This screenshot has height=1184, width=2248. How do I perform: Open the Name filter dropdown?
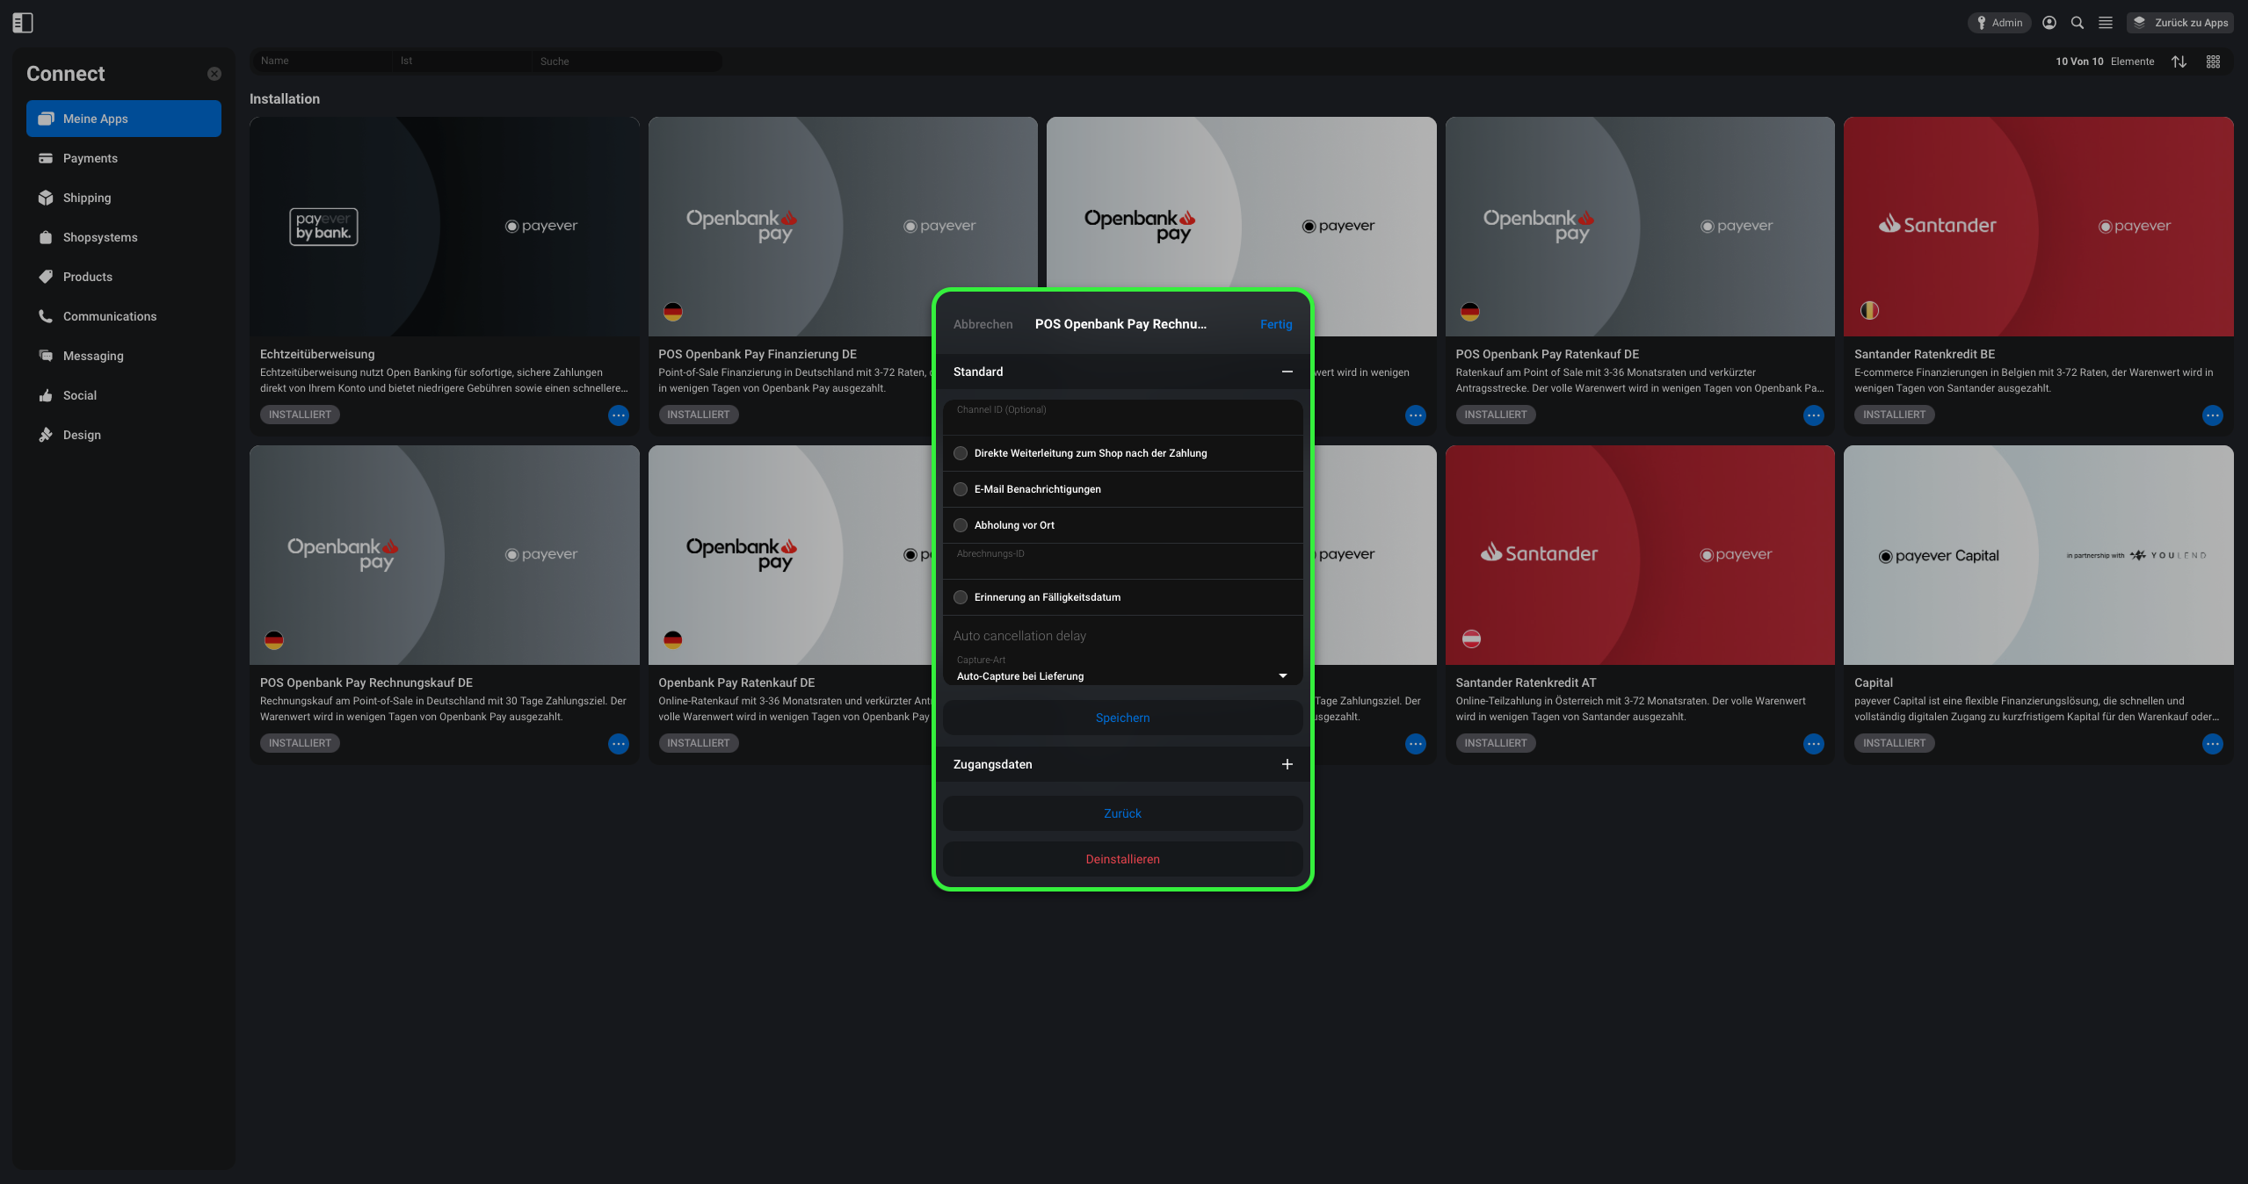pyautogui.click(x=322, y=61)
